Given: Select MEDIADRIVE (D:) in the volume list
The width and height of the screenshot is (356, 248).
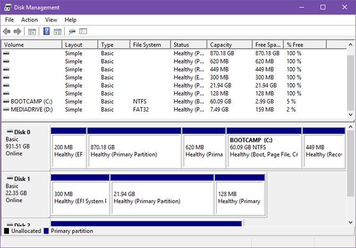Looking at the screenshot, I should click(32, 109).
